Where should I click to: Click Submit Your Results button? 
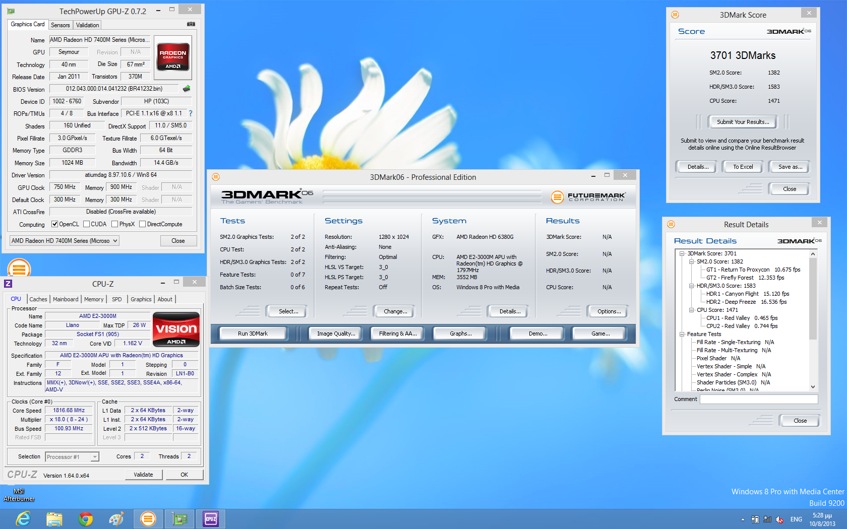[743, 122]
